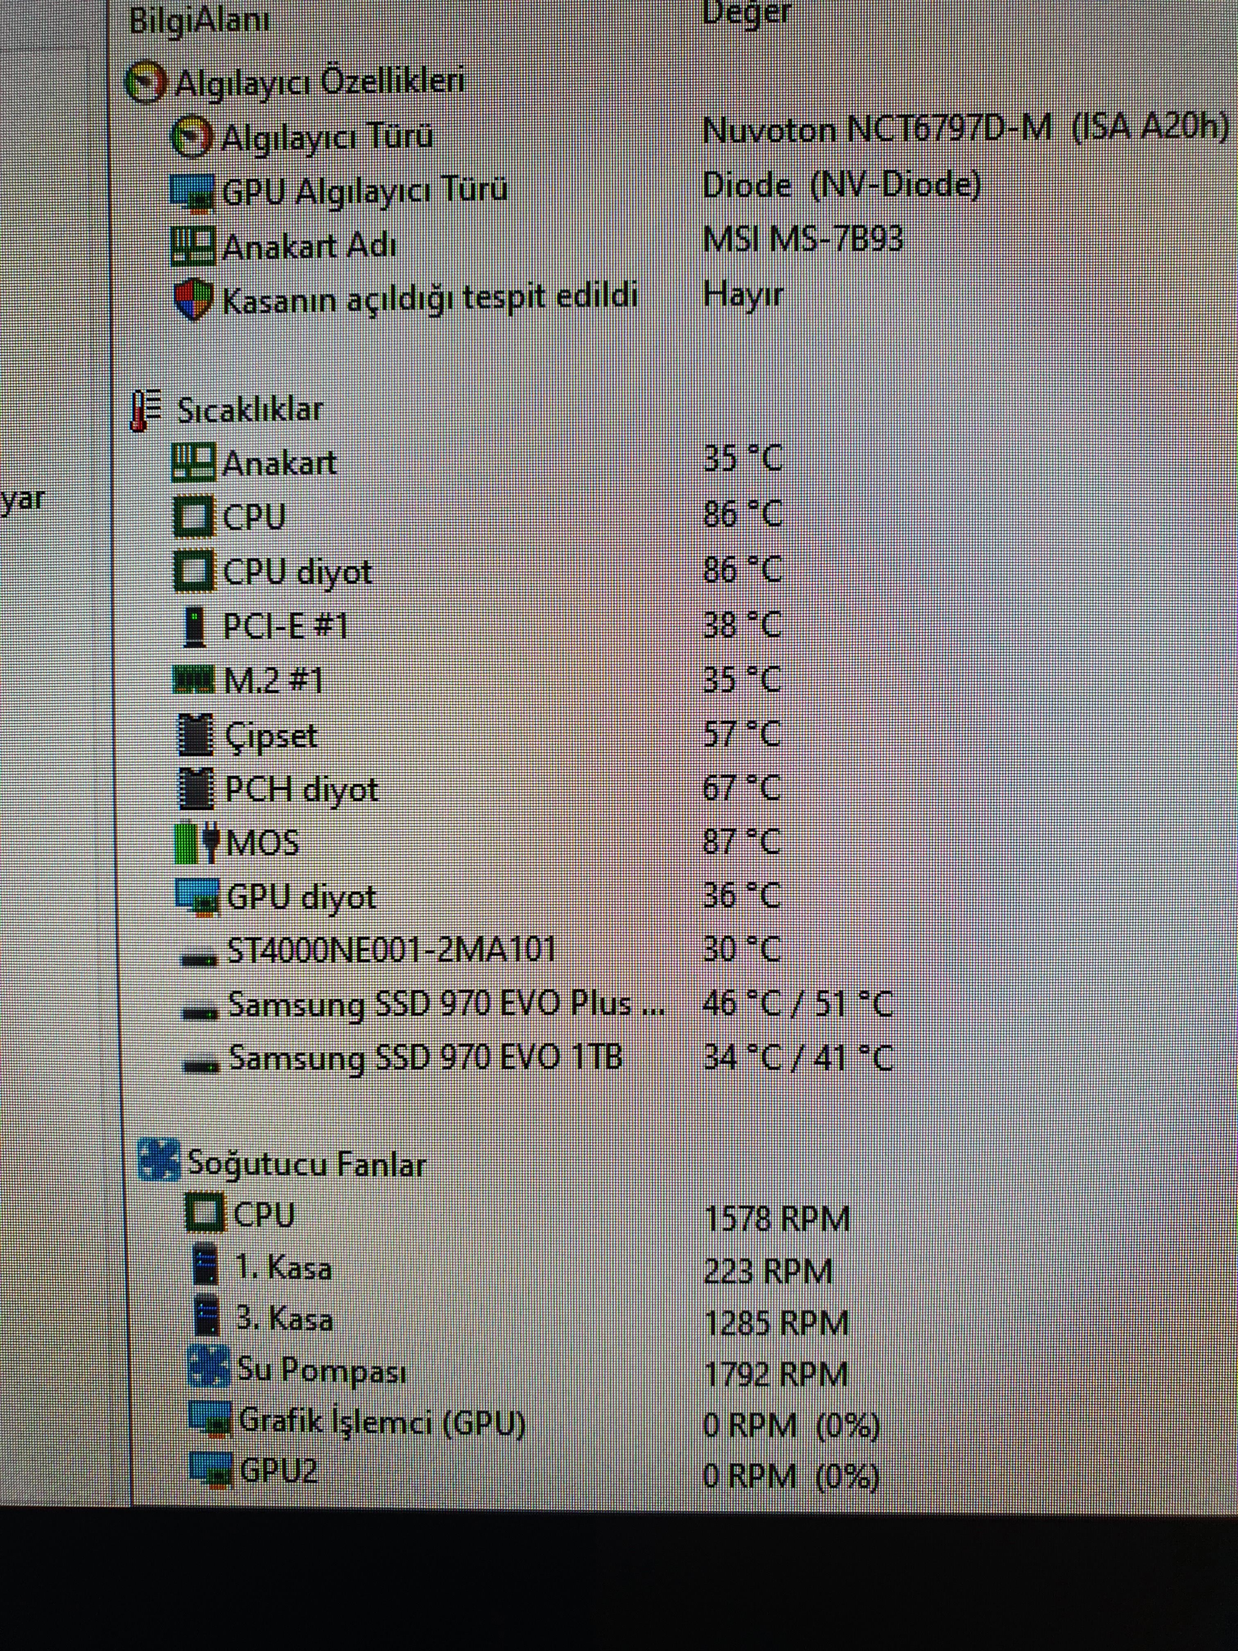Select the ST4000NE001-2MA101 row label
This screenshot has width=1238, height=1651.
point(391,950)
